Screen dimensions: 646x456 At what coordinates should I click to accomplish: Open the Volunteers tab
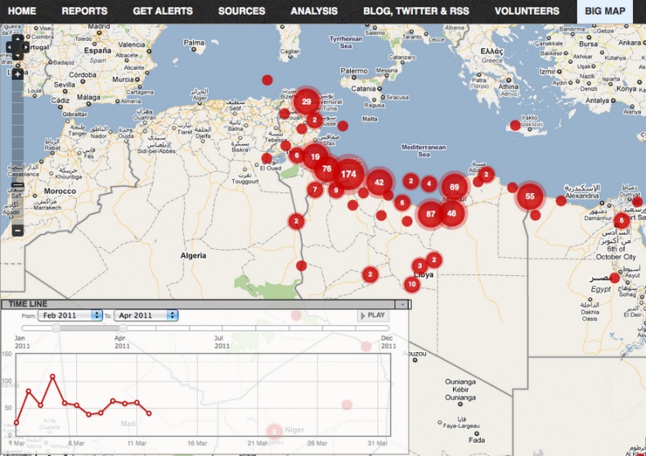click(527, 11)
